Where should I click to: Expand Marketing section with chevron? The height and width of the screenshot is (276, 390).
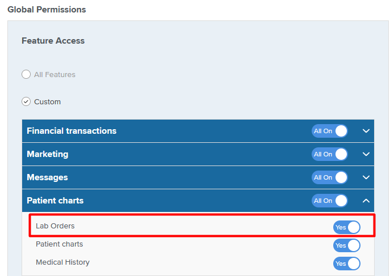click(366, 154)
